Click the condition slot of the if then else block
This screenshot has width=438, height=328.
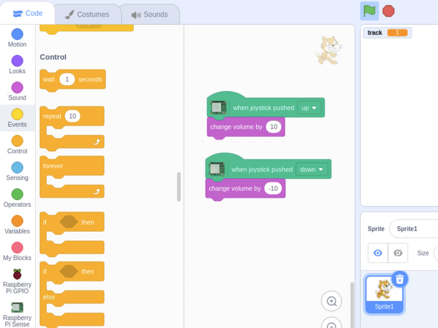[68, 271]
